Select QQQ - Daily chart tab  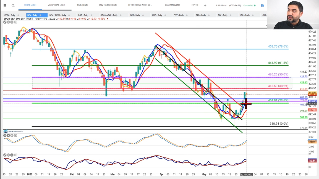tap(83, 15)
